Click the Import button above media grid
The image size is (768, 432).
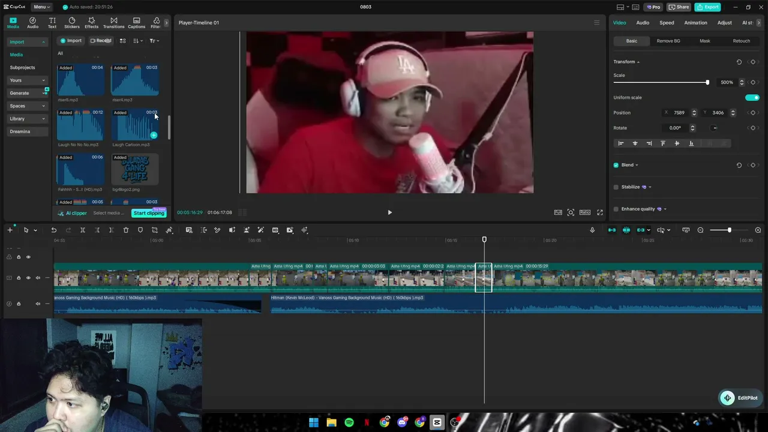(71, 41)
